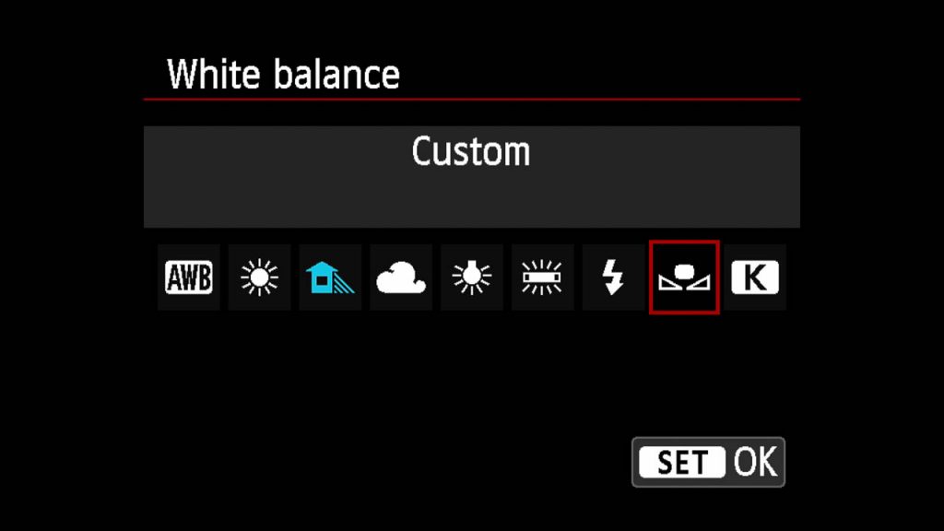This screenshot has width=944, height=531.
Task: Choose the K color temperature option
Action: pyautogui.click(x=755, y=277)
